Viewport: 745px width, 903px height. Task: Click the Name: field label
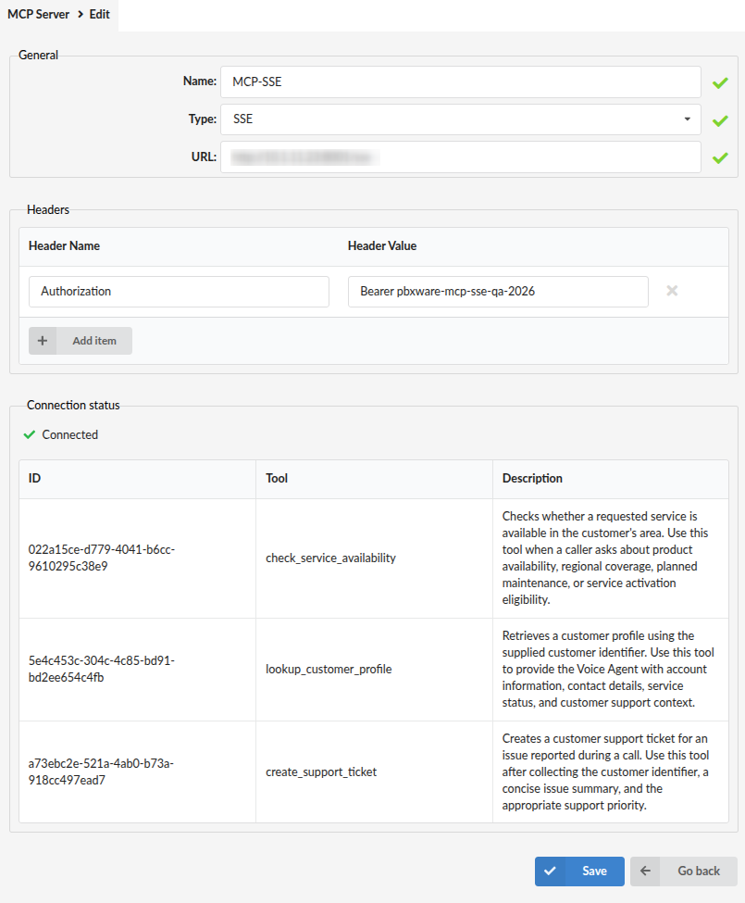[x=200, y=82]
